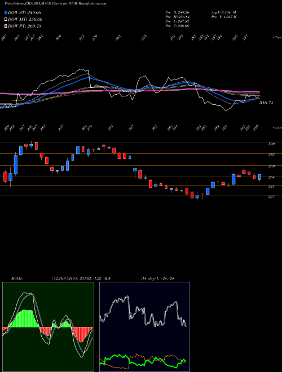This screenshot has width=282, height=372.
Task: Click the 312 value in Tops row
Action: point(82,38)
